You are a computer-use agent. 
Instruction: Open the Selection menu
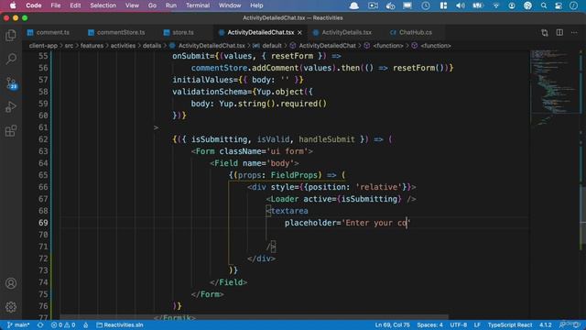coord(103,5)
